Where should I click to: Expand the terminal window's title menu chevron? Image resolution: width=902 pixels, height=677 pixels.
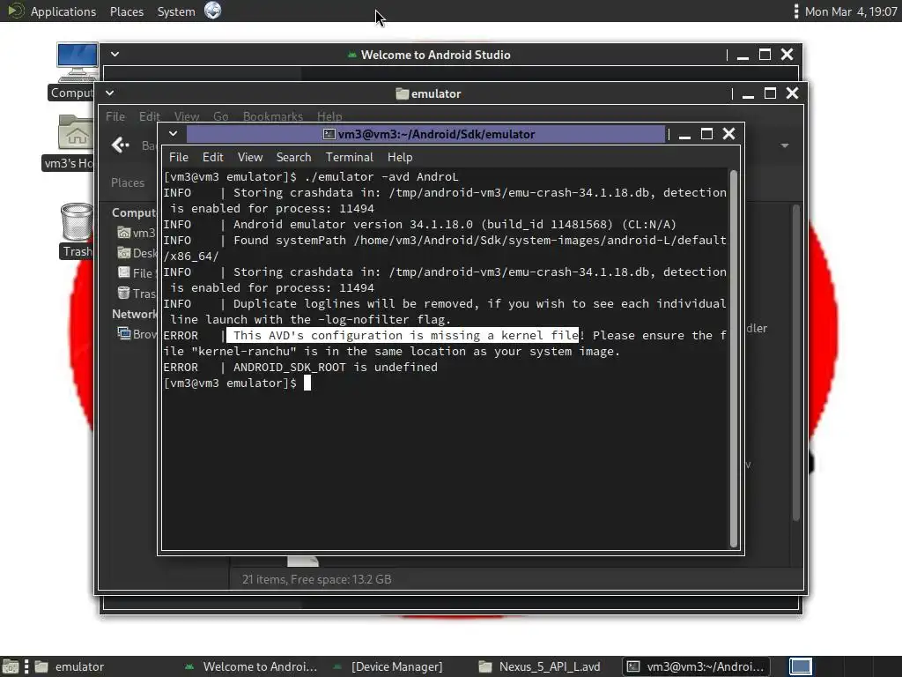point(173,134)
